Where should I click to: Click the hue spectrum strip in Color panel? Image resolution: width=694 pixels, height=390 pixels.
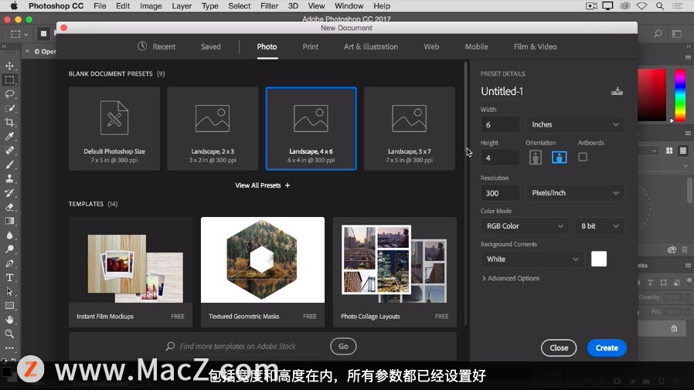pyautogui.click(x=680, y=95)
